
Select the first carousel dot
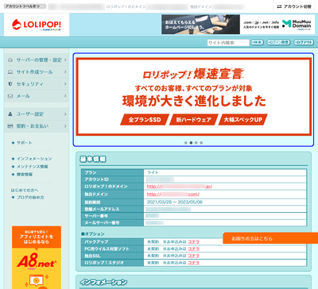point(186,143)
